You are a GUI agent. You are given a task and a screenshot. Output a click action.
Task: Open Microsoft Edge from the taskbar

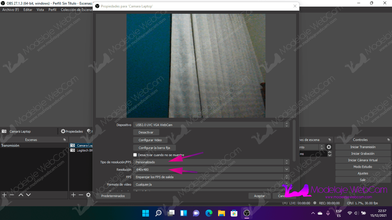(x=209, y=213)
